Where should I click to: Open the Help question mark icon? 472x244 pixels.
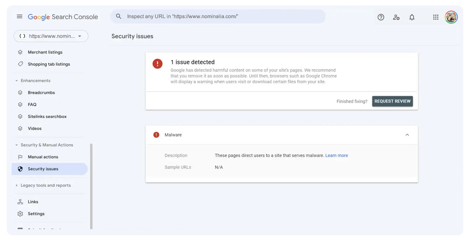381,17
